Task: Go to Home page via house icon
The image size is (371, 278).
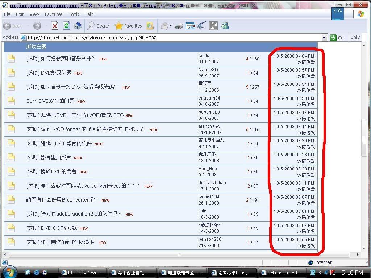Action: pyautogui.click(x=78, y=26)
